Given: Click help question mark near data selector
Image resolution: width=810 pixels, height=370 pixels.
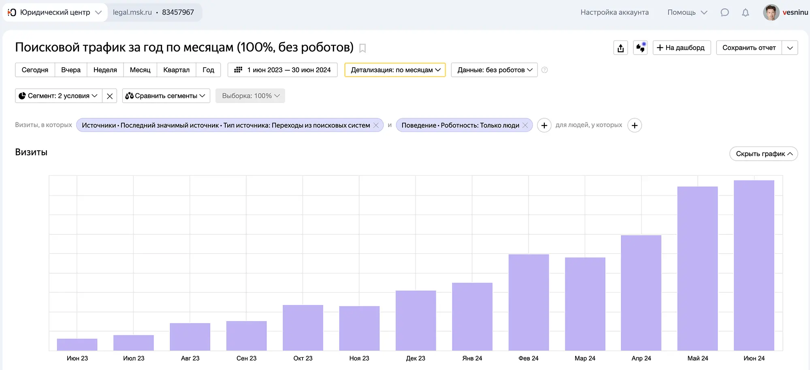Looking at the screenshot, I should click(545, 70).
